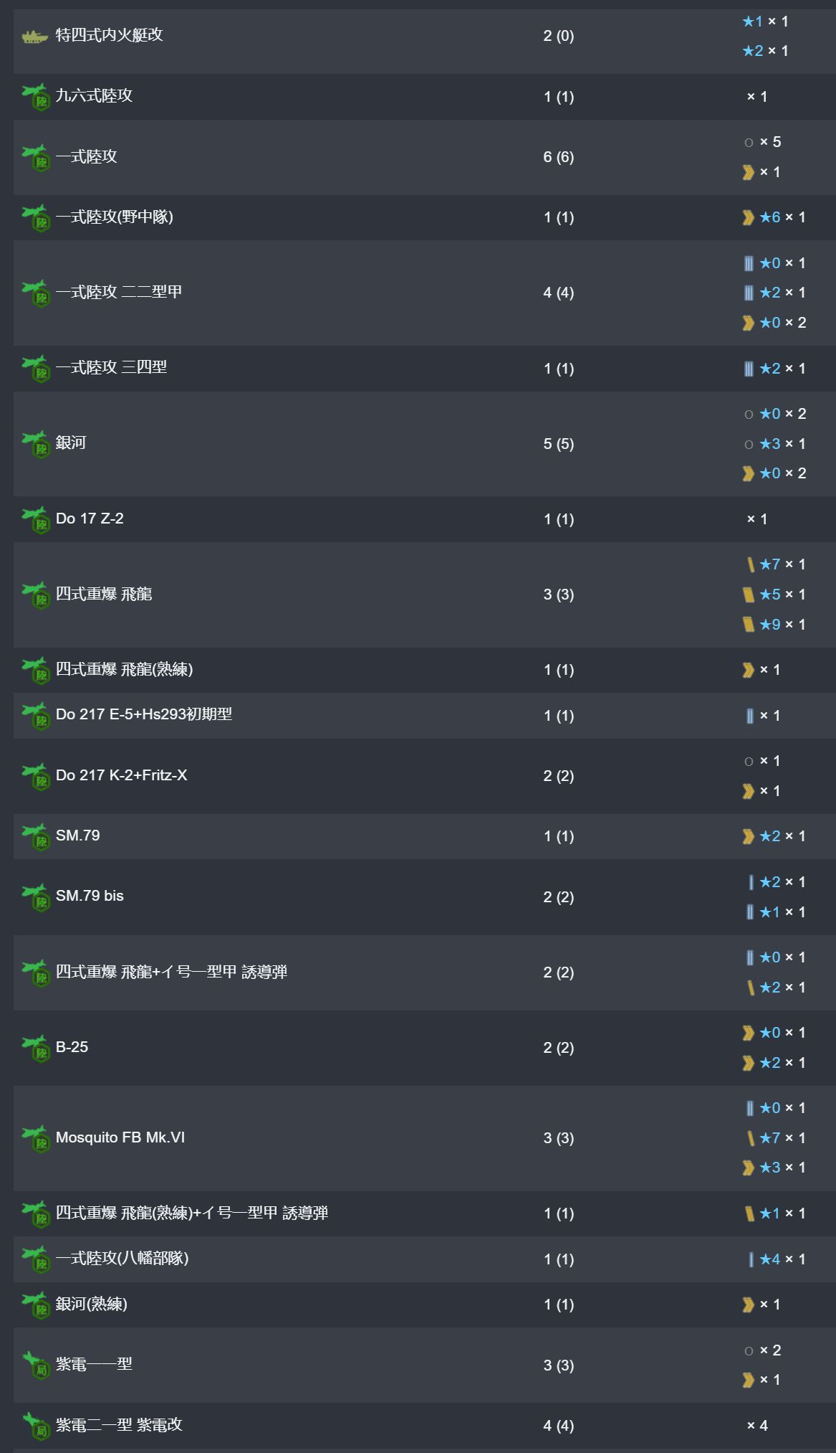Click the landing craft icon beside 特四式内火艇改
This screenshot has width=836, height=1453.
click(x=34, y=36)
